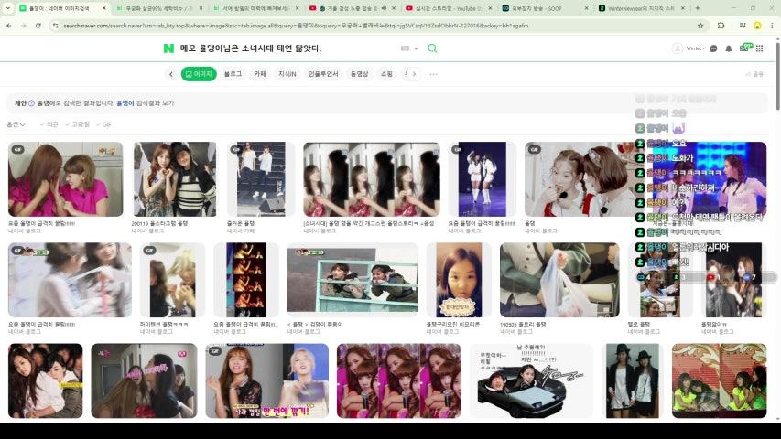
Task: Open a new browser tab
Action: [x=698, y=8]
